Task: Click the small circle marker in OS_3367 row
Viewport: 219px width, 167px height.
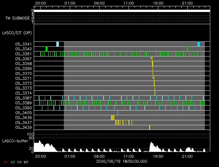Action: tap(151, 58)
